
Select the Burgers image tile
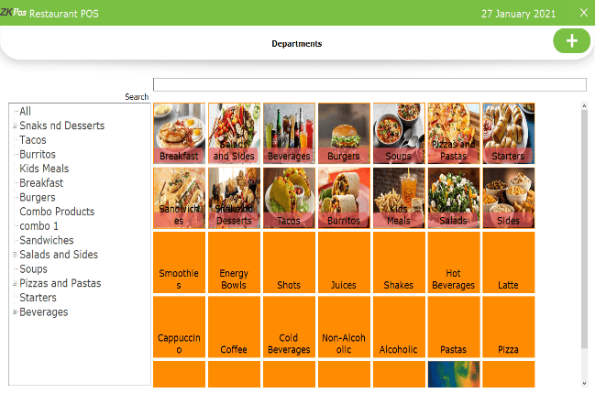coord(344,133)
